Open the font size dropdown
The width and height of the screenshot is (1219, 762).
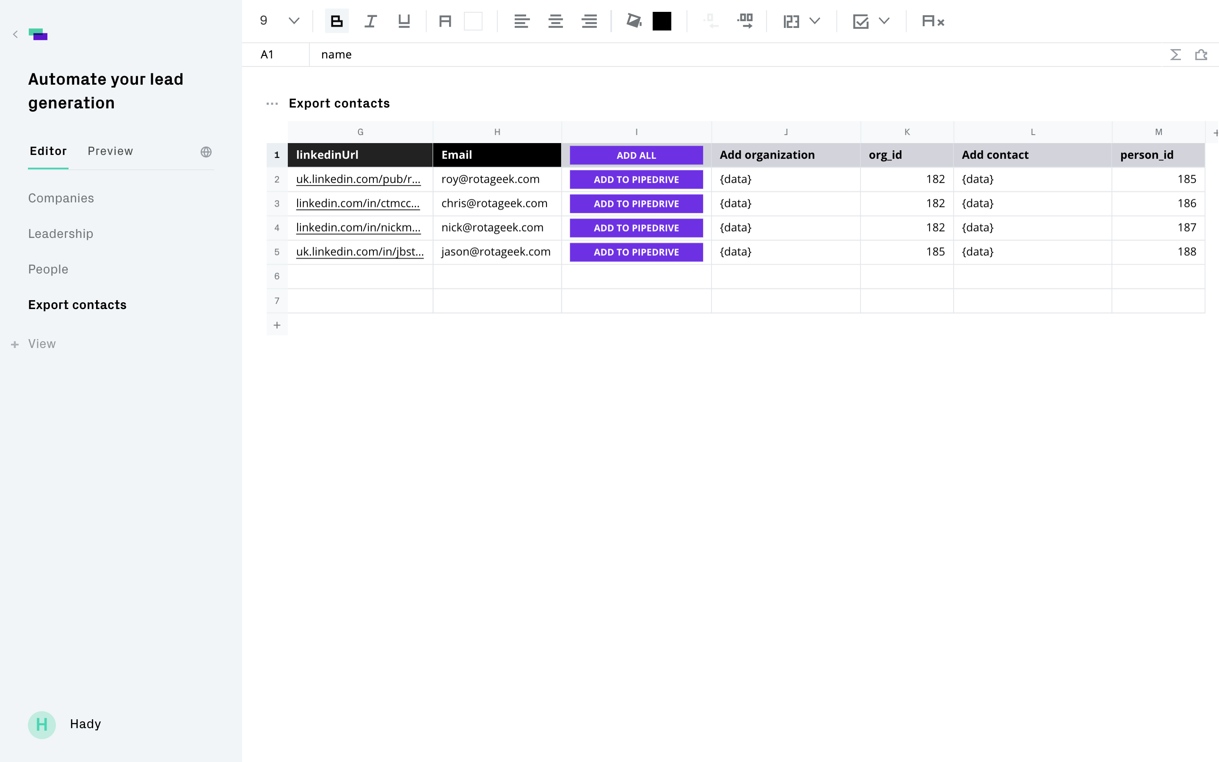pos(294,21)
